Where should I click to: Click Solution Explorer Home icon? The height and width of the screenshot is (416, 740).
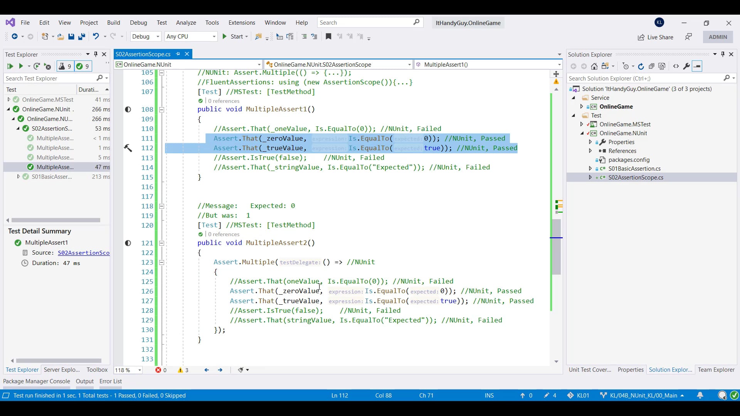pyautogui.click(x=594, y=66)
